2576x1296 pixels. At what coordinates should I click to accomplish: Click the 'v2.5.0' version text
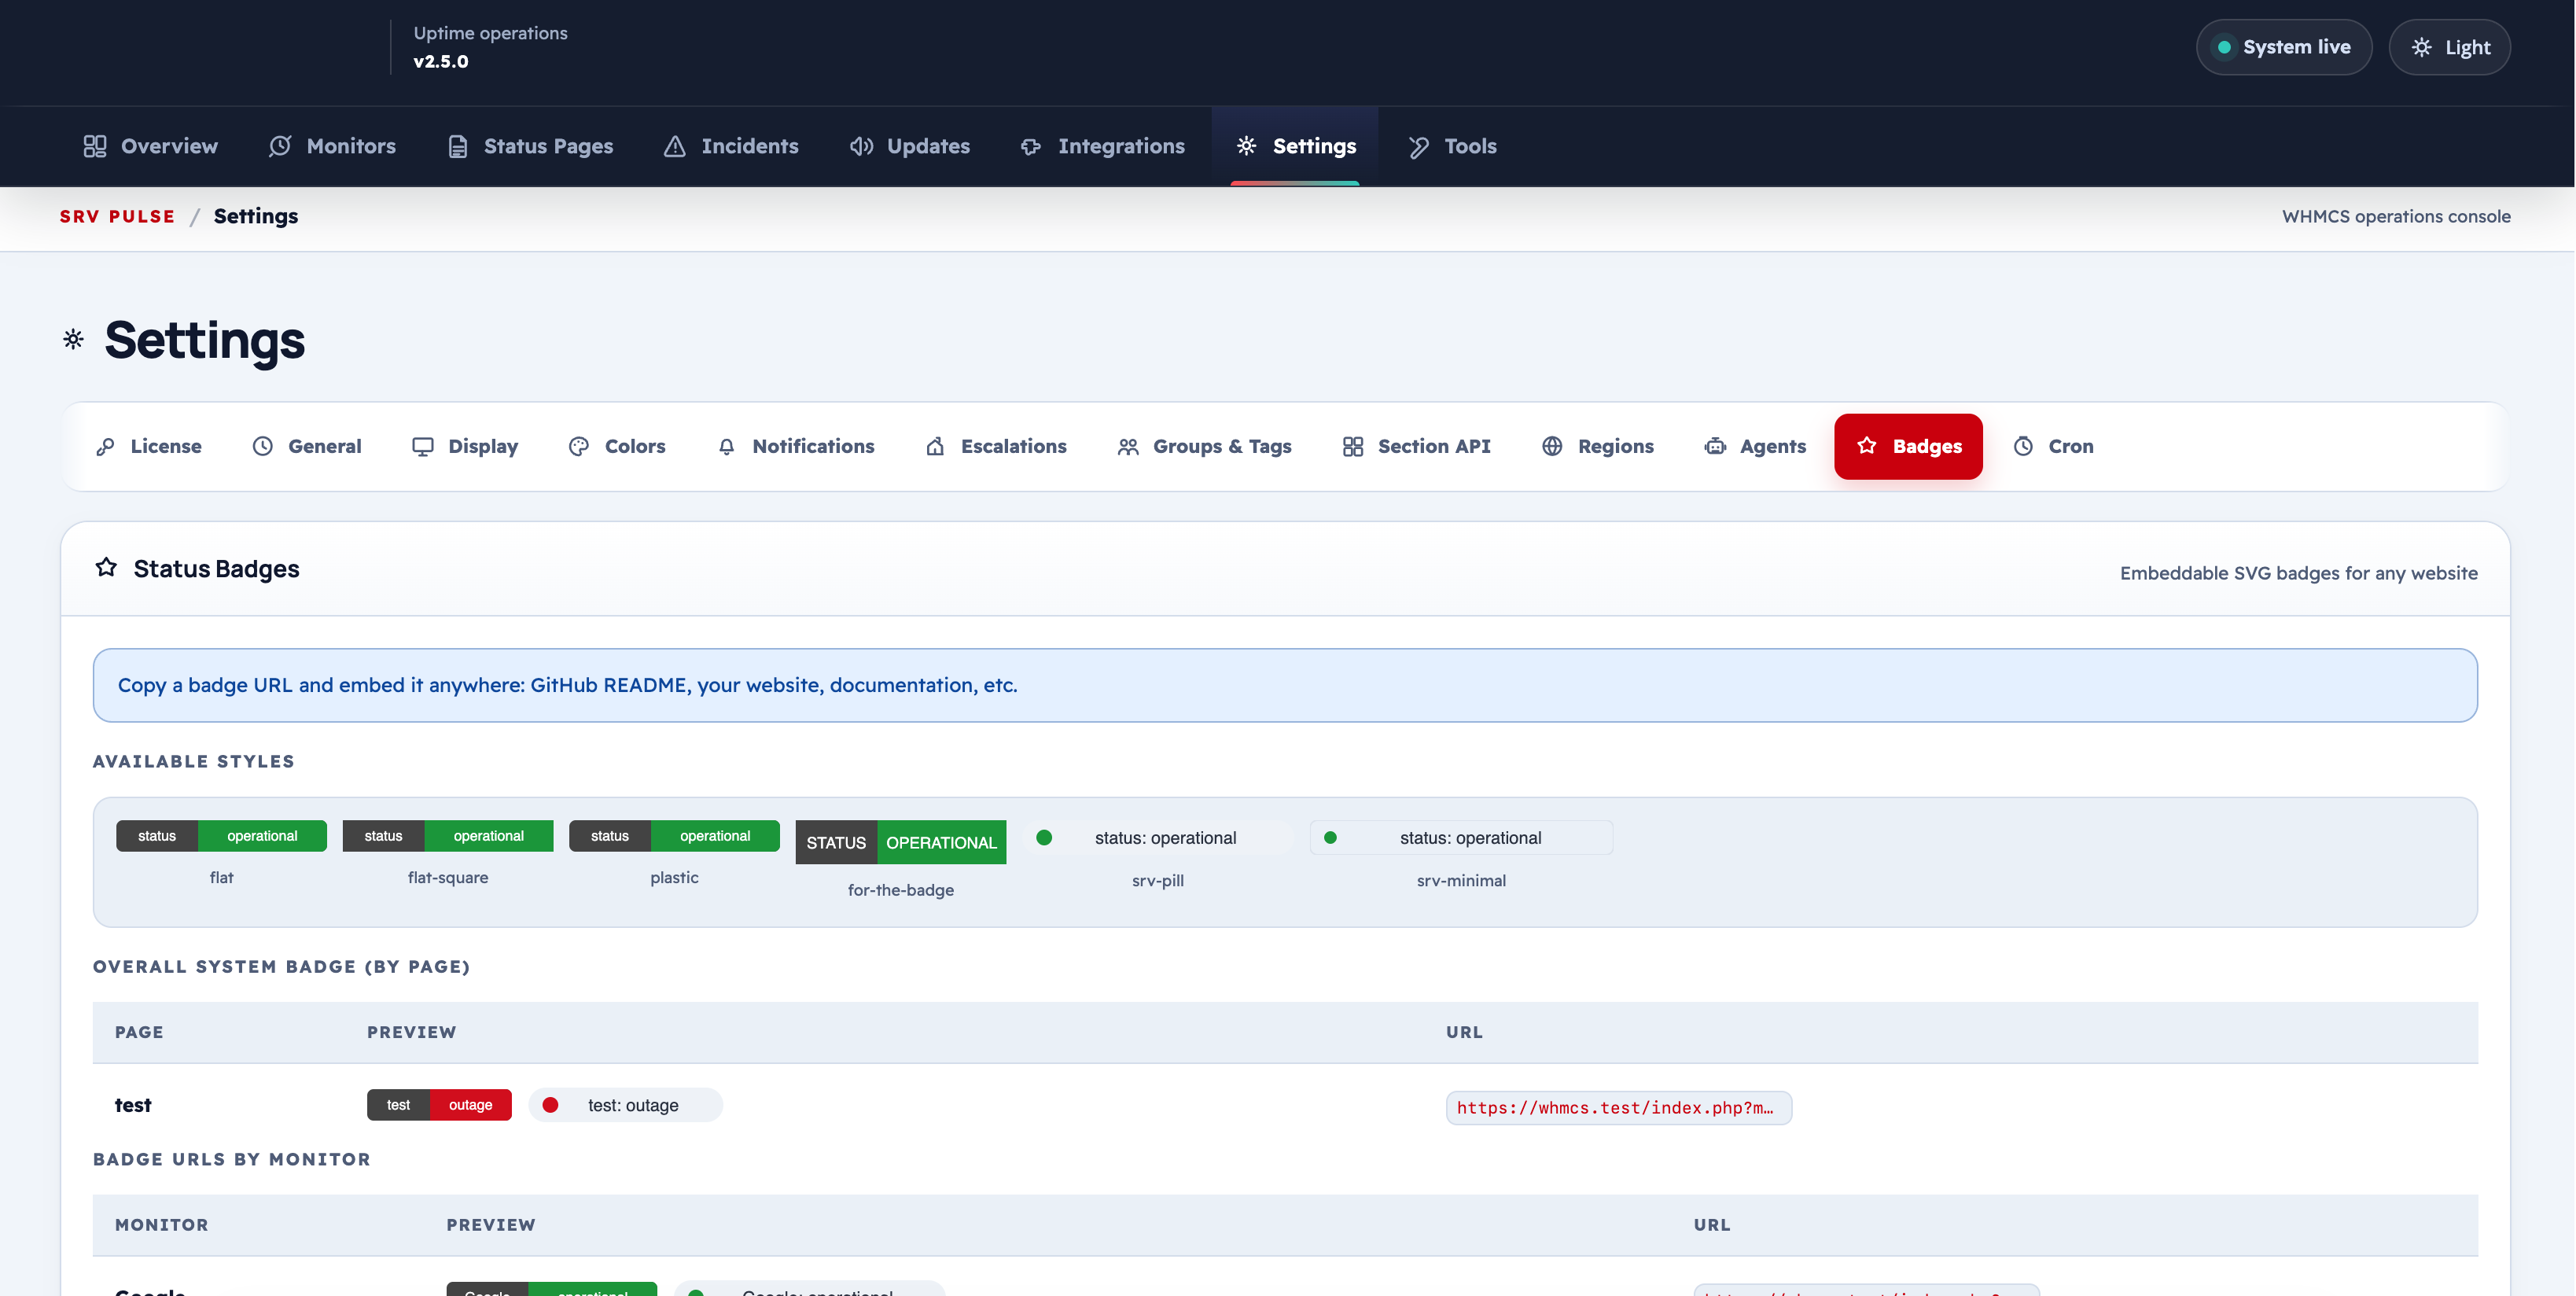click(x=441, y=61)
